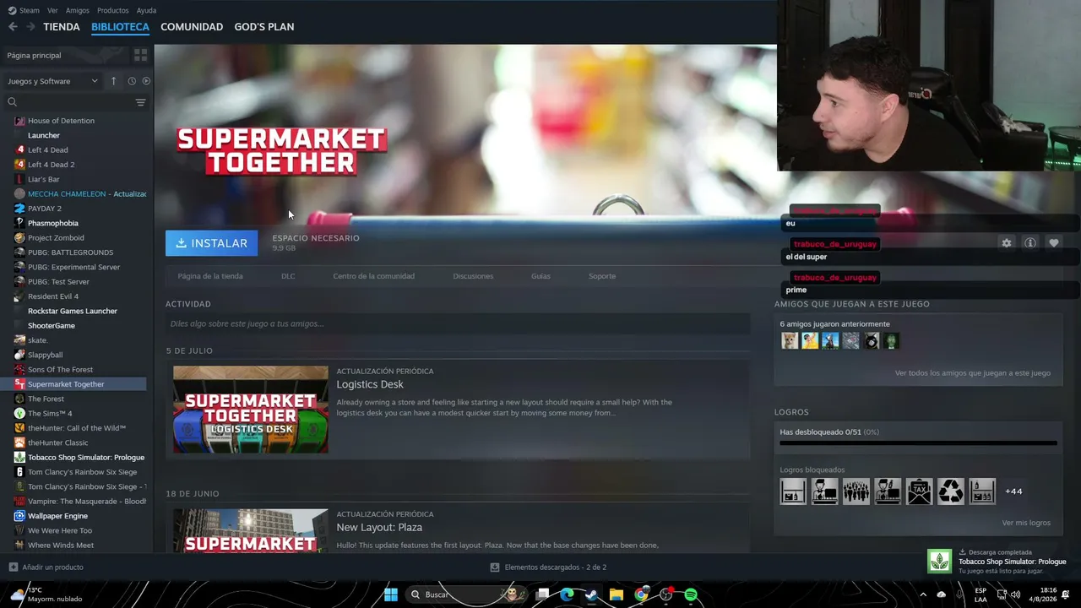Open Página principal in the library

[x=34, y=55]
